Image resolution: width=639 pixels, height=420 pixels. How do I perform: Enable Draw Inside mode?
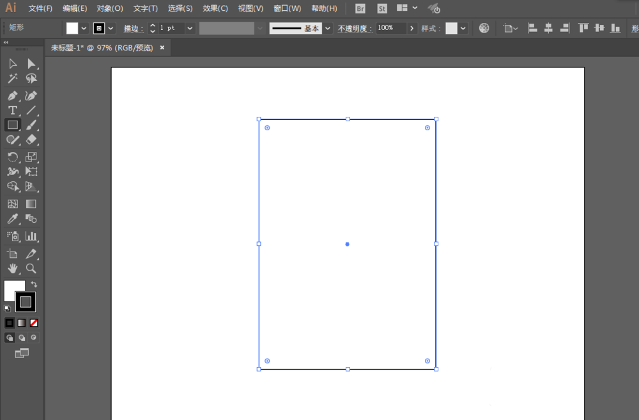[x=34, y=338]
